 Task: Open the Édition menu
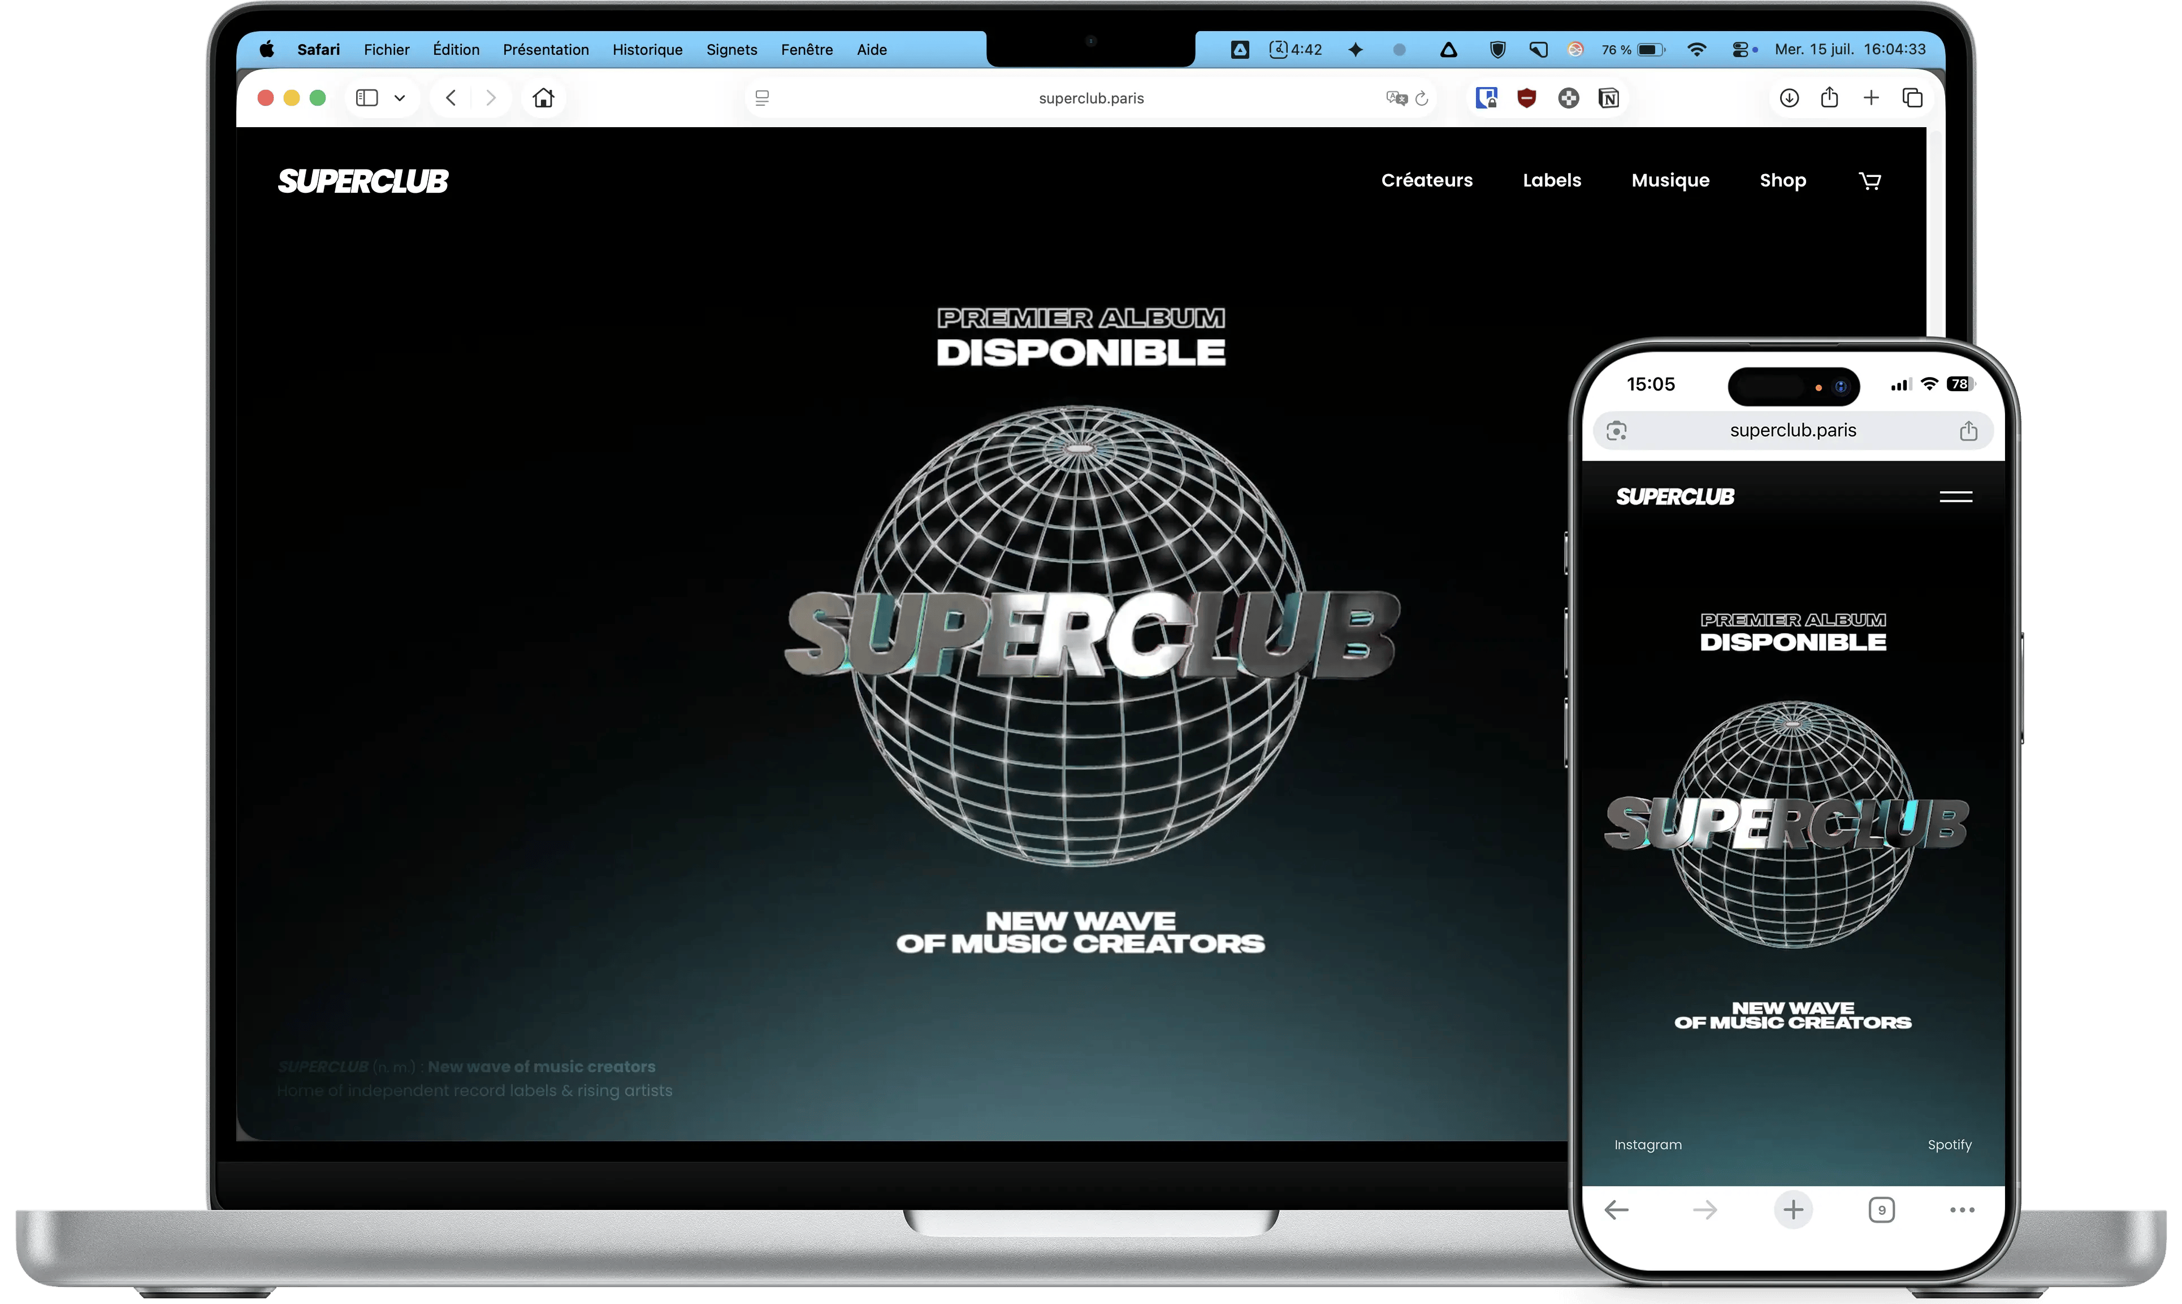456,49
